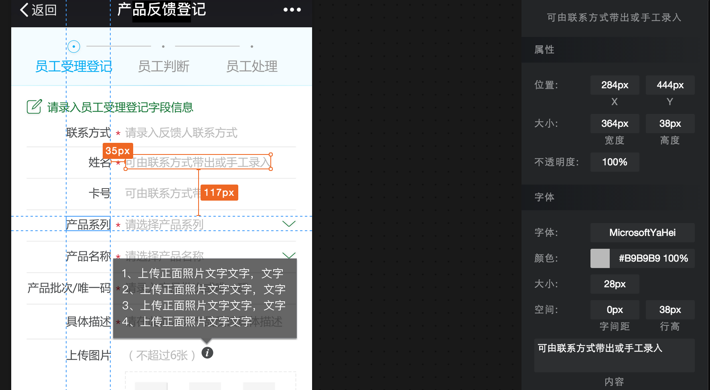The height and width of the screenshot is (390, 710).
Task: Click the 联系方式 input field
Action: click(x=181, y=133)
